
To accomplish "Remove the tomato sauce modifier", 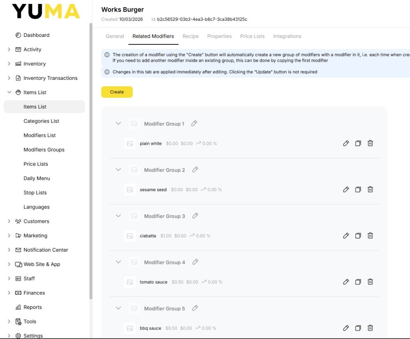I will (370, 282).
